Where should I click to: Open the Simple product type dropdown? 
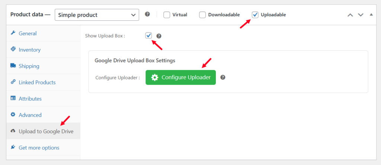click(97, 15)
